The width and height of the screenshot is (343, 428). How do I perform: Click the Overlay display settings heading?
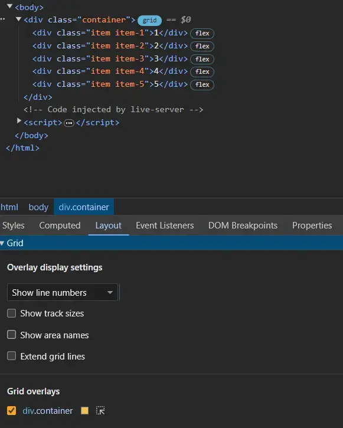point(54,267)
